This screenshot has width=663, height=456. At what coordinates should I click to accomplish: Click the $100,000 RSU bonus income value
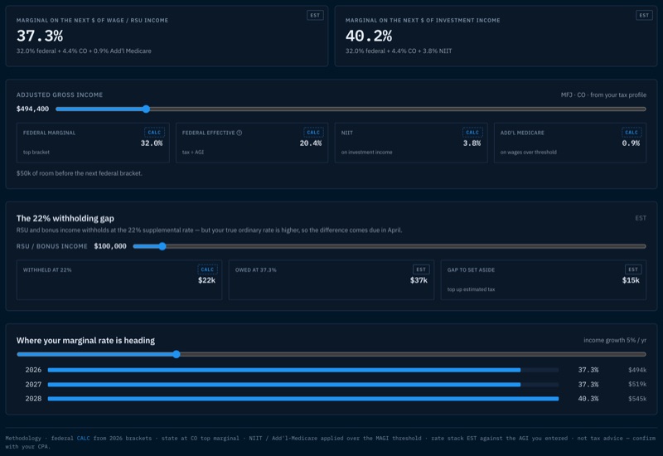point(110,246)
